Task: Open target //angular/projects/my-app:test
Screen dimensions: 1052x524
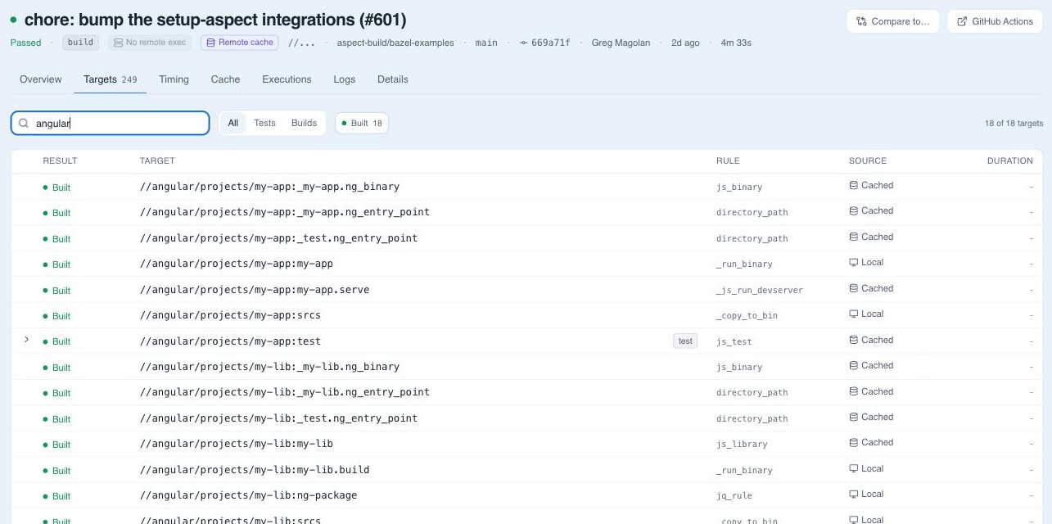Action: [x=230, y=341]
